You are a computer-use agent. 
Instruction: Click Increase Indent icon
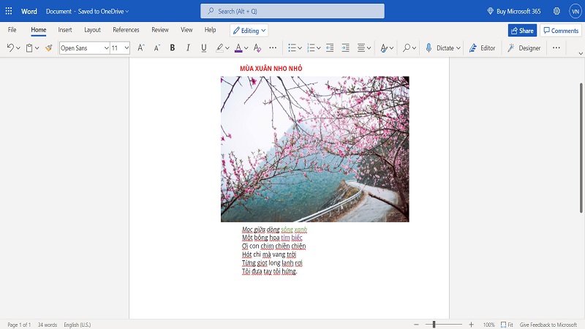click(345, 48)
